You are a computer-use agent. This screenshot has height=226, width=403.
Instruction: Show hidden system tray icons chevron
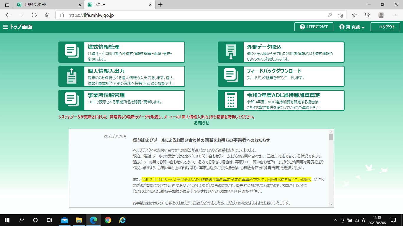(335, 220)
